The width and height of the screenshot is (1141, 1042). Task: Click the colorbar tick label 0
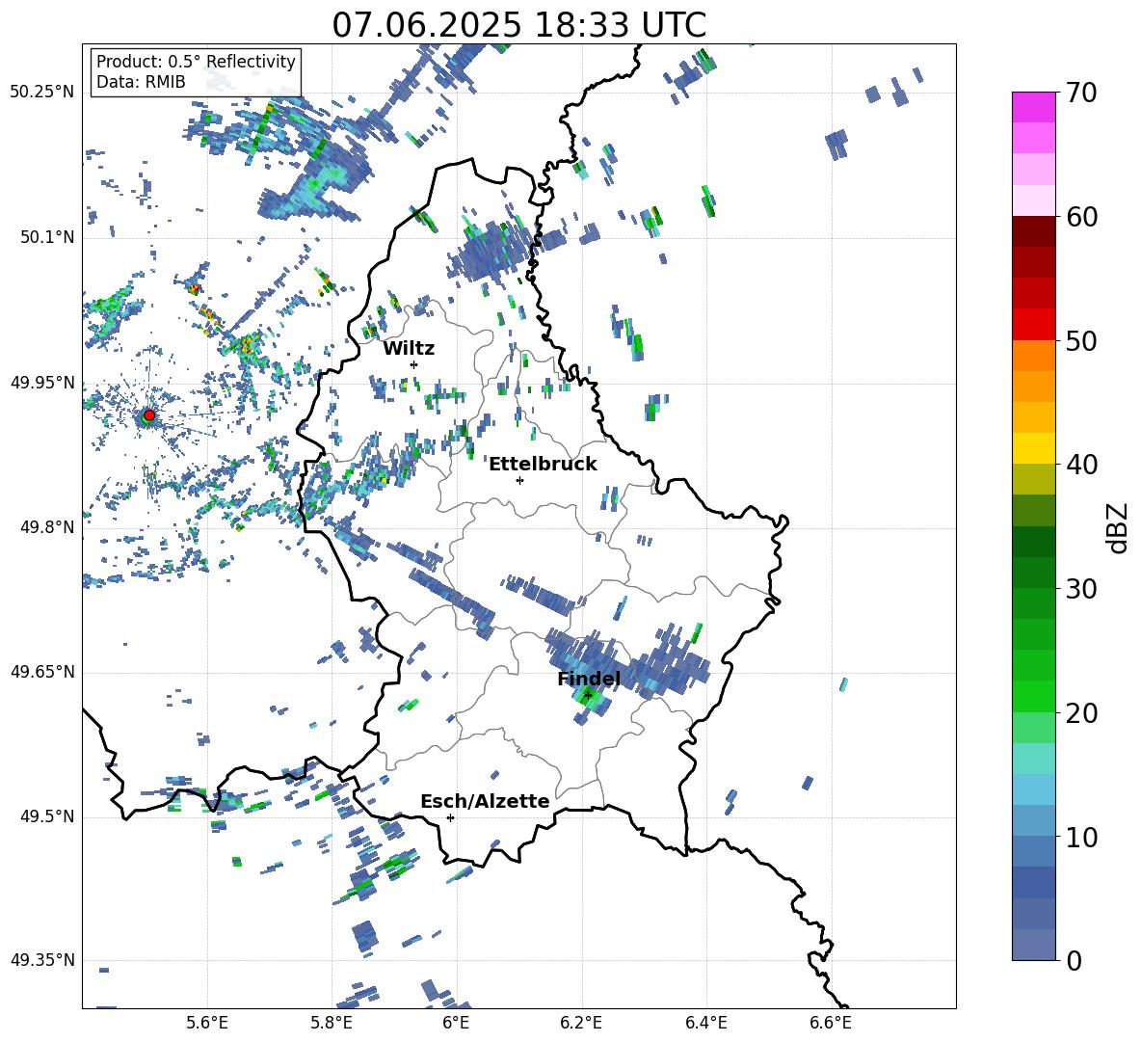coord(1074,960)
